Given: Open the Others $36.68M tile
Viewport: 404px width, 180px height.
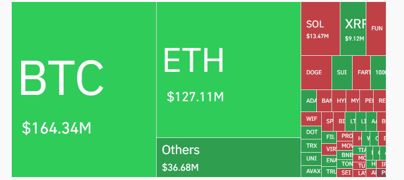Looking at the screenshot, I should [229, 157].
